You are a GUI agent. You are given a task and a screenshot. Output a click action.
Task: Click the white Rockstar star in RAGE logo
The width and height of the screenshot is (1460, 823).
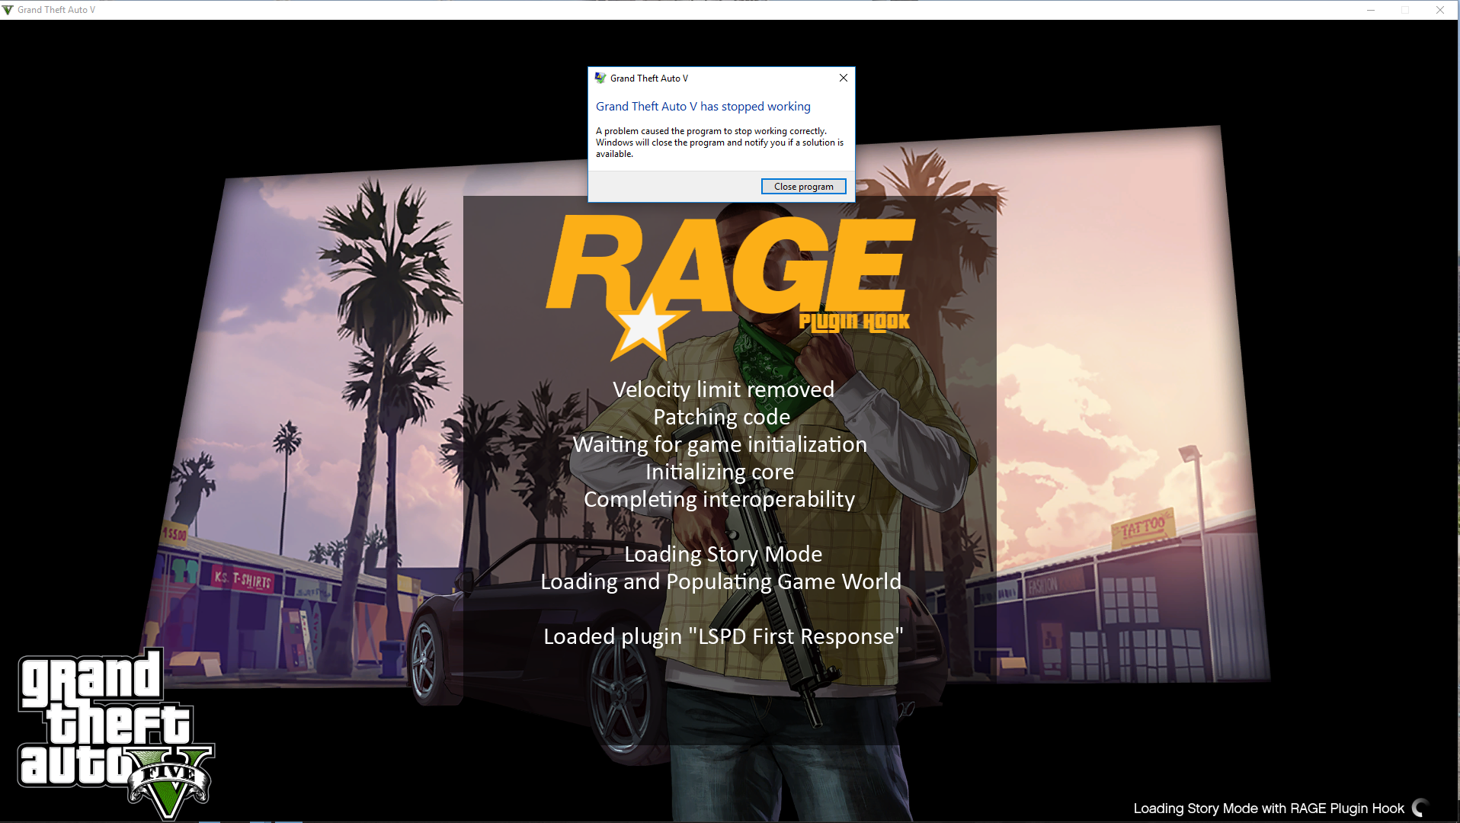tap(644, 327)
